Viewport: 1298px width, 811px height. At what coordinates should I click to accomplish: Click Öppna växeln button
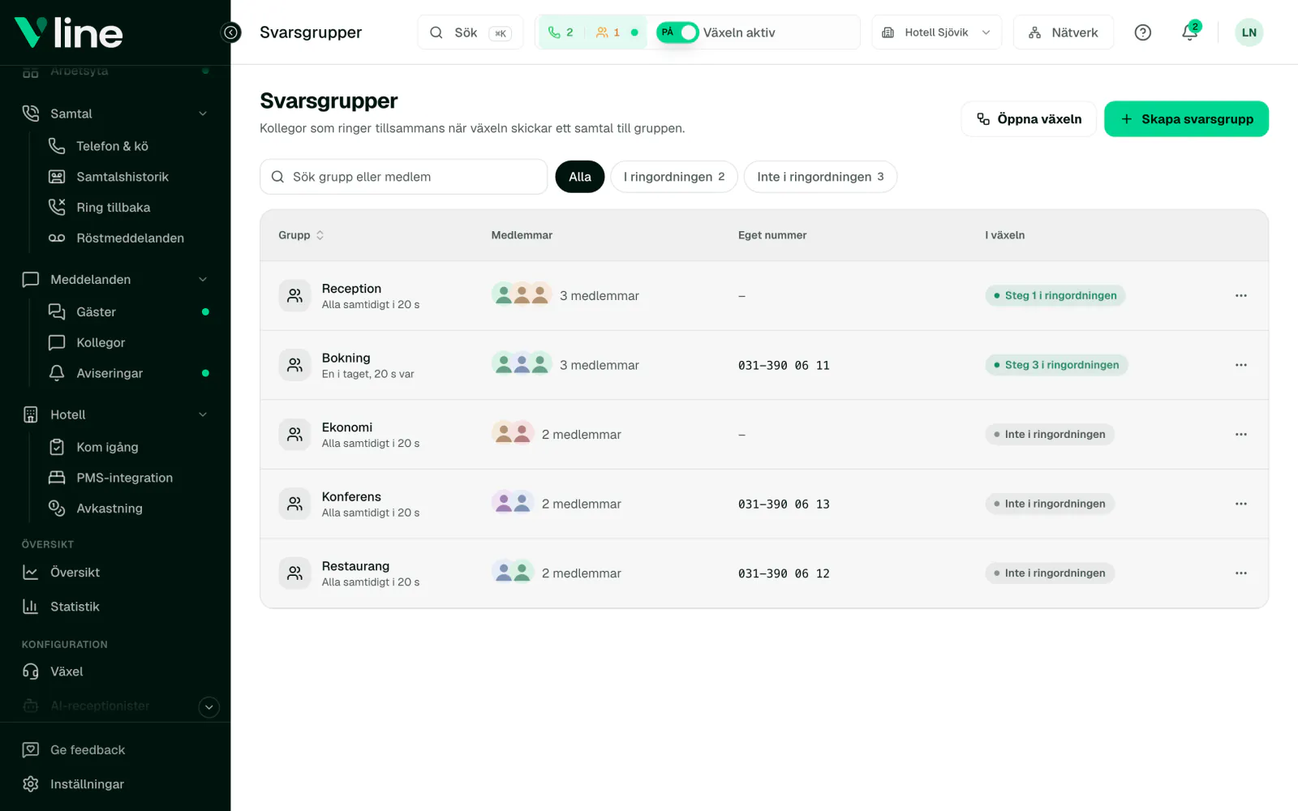click(1029, 119)
